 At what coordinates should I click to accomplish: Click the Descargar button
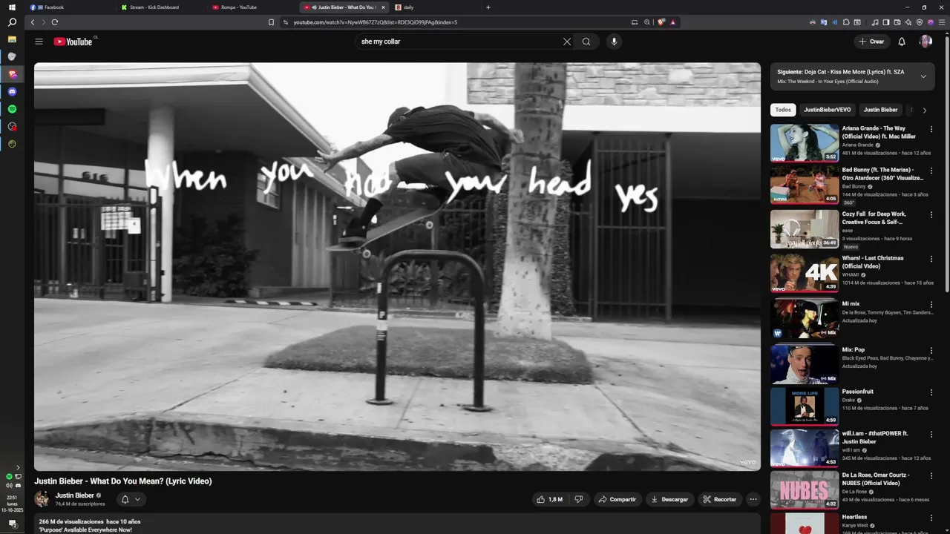(x=669, y=499)
